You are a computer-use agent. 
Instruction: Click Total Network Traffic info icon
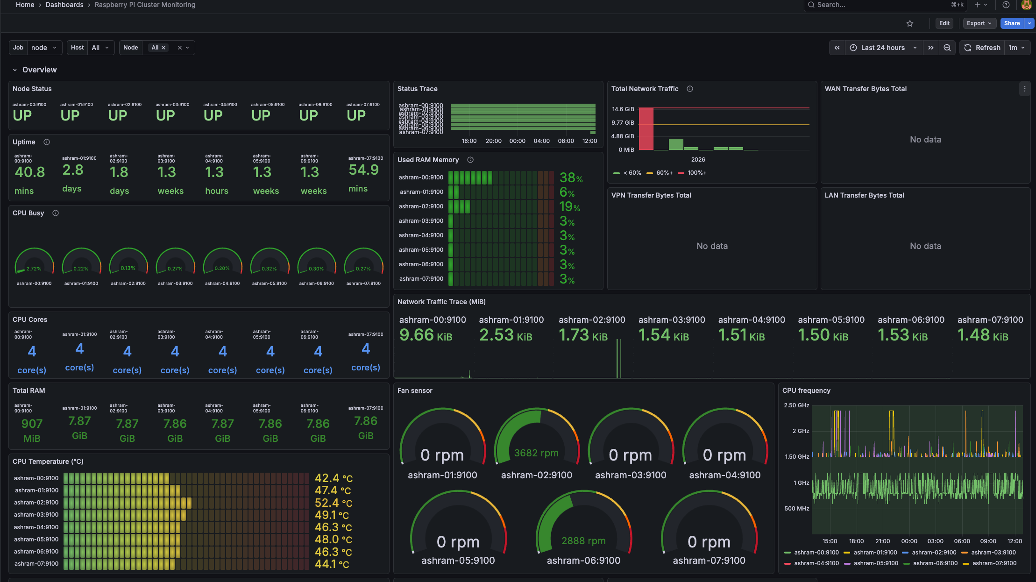tap(690, 89)
